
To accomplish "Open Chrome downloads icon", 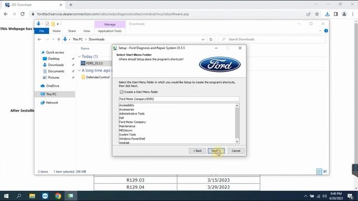I will 327,14.
